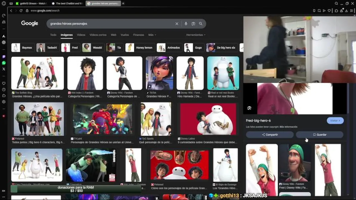Go back to the previous page
The width and height of the screenshot is (356, 200).
(11, 11)
